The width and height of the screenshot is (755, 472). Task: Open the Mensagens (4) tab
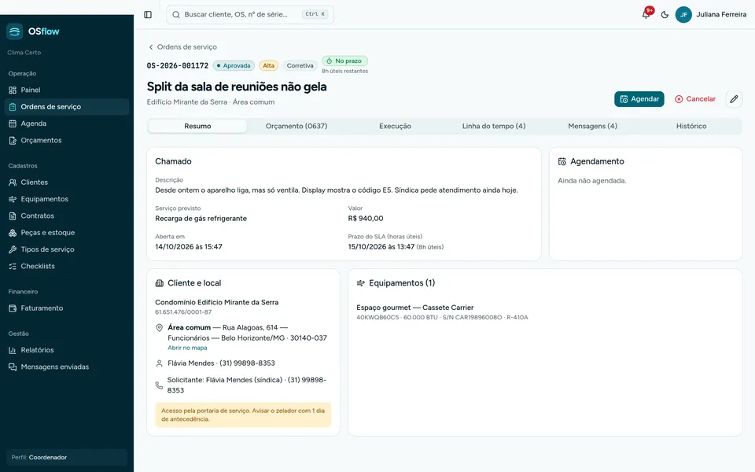[x=592, y=126]
